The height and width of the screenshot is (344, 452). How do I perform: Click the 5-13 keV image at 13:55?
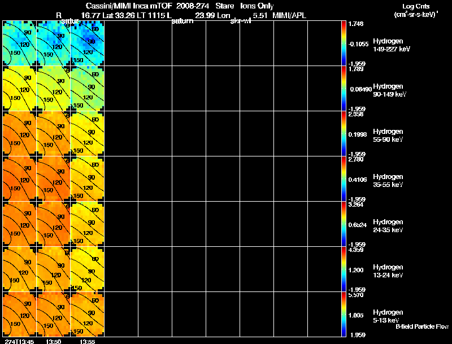pos(88,314)
